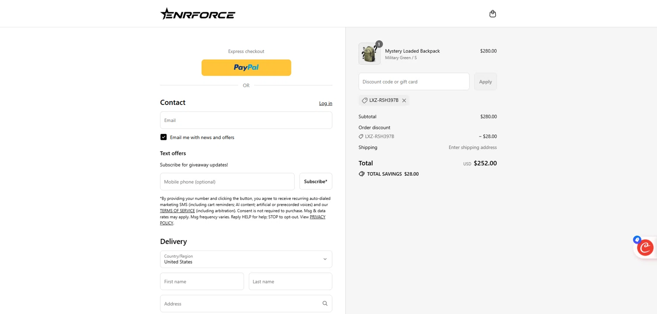Click the Enter shipping address text
This screenshot has height=314, width=657.
point(473,147)
